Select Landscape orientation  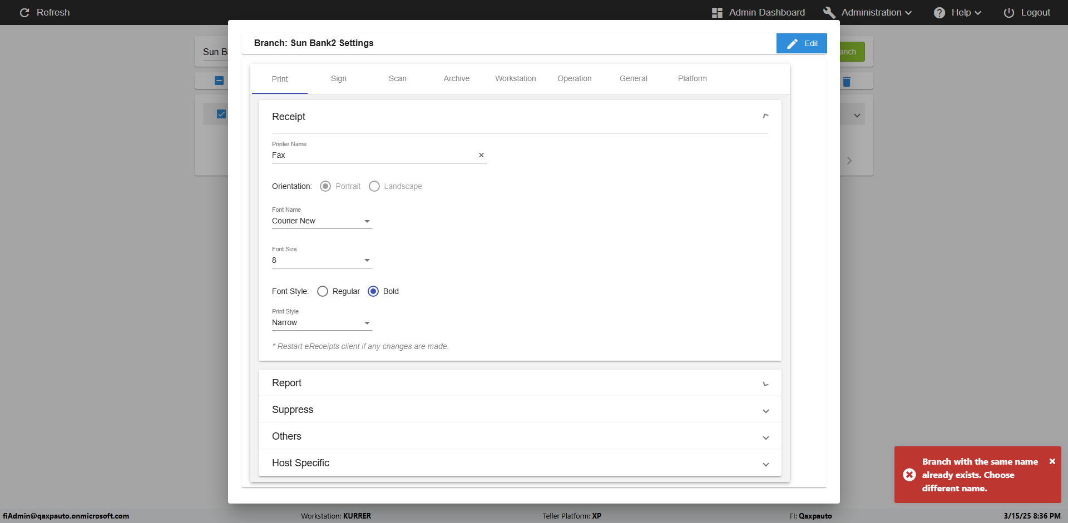(x=374, y=186)
